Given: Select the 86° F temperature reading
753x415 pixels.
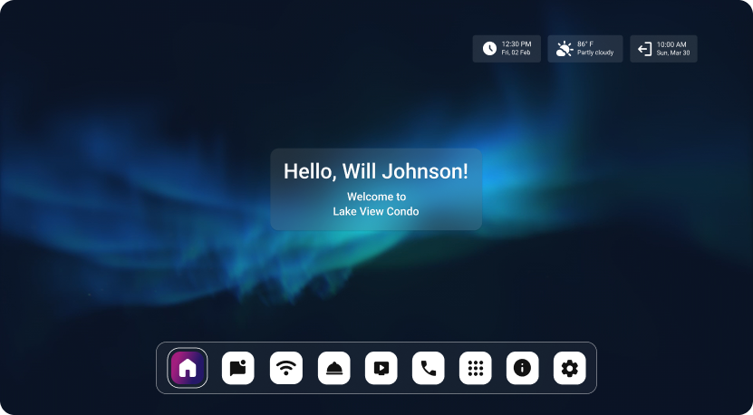Looking at the screenshot, I should click(x=586, y=43).
